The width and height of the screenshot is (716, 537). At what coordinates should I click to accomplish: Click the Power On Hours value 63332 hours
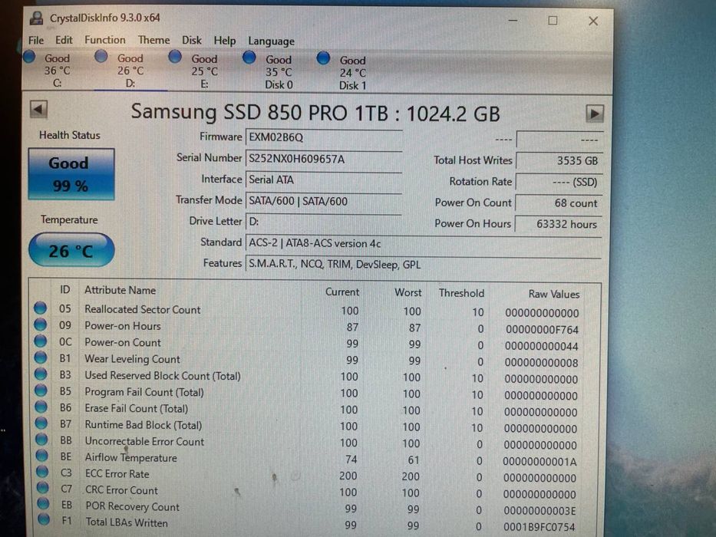[559, 224]
